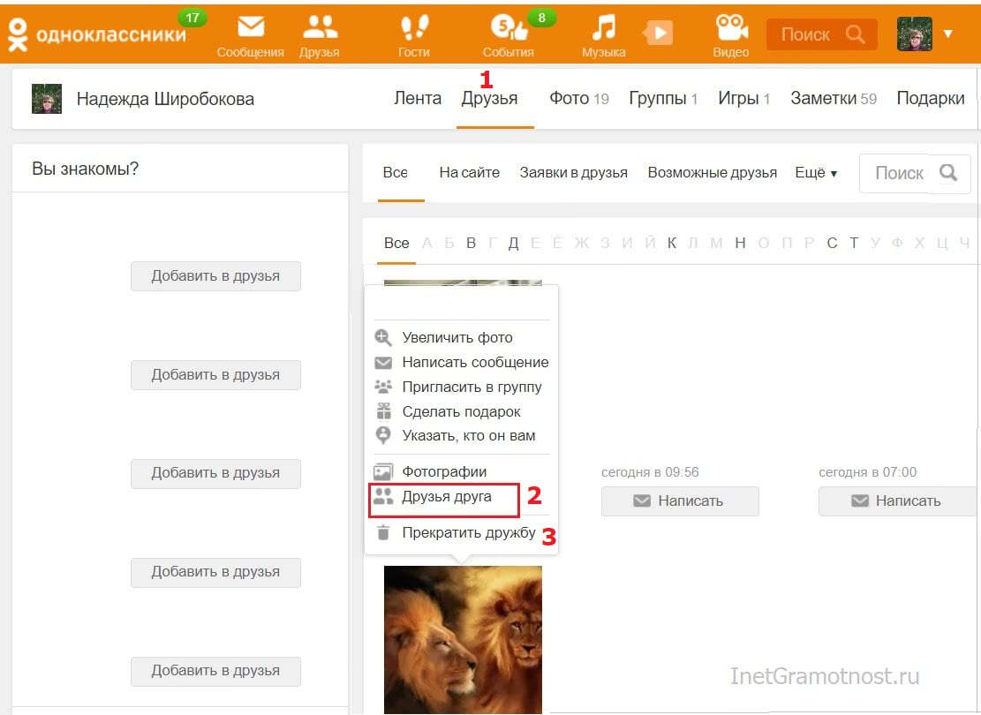Screen dimensions: 981x715
Task: Expand the profile avatar dropdown arrow
Action: coord(947,34)
